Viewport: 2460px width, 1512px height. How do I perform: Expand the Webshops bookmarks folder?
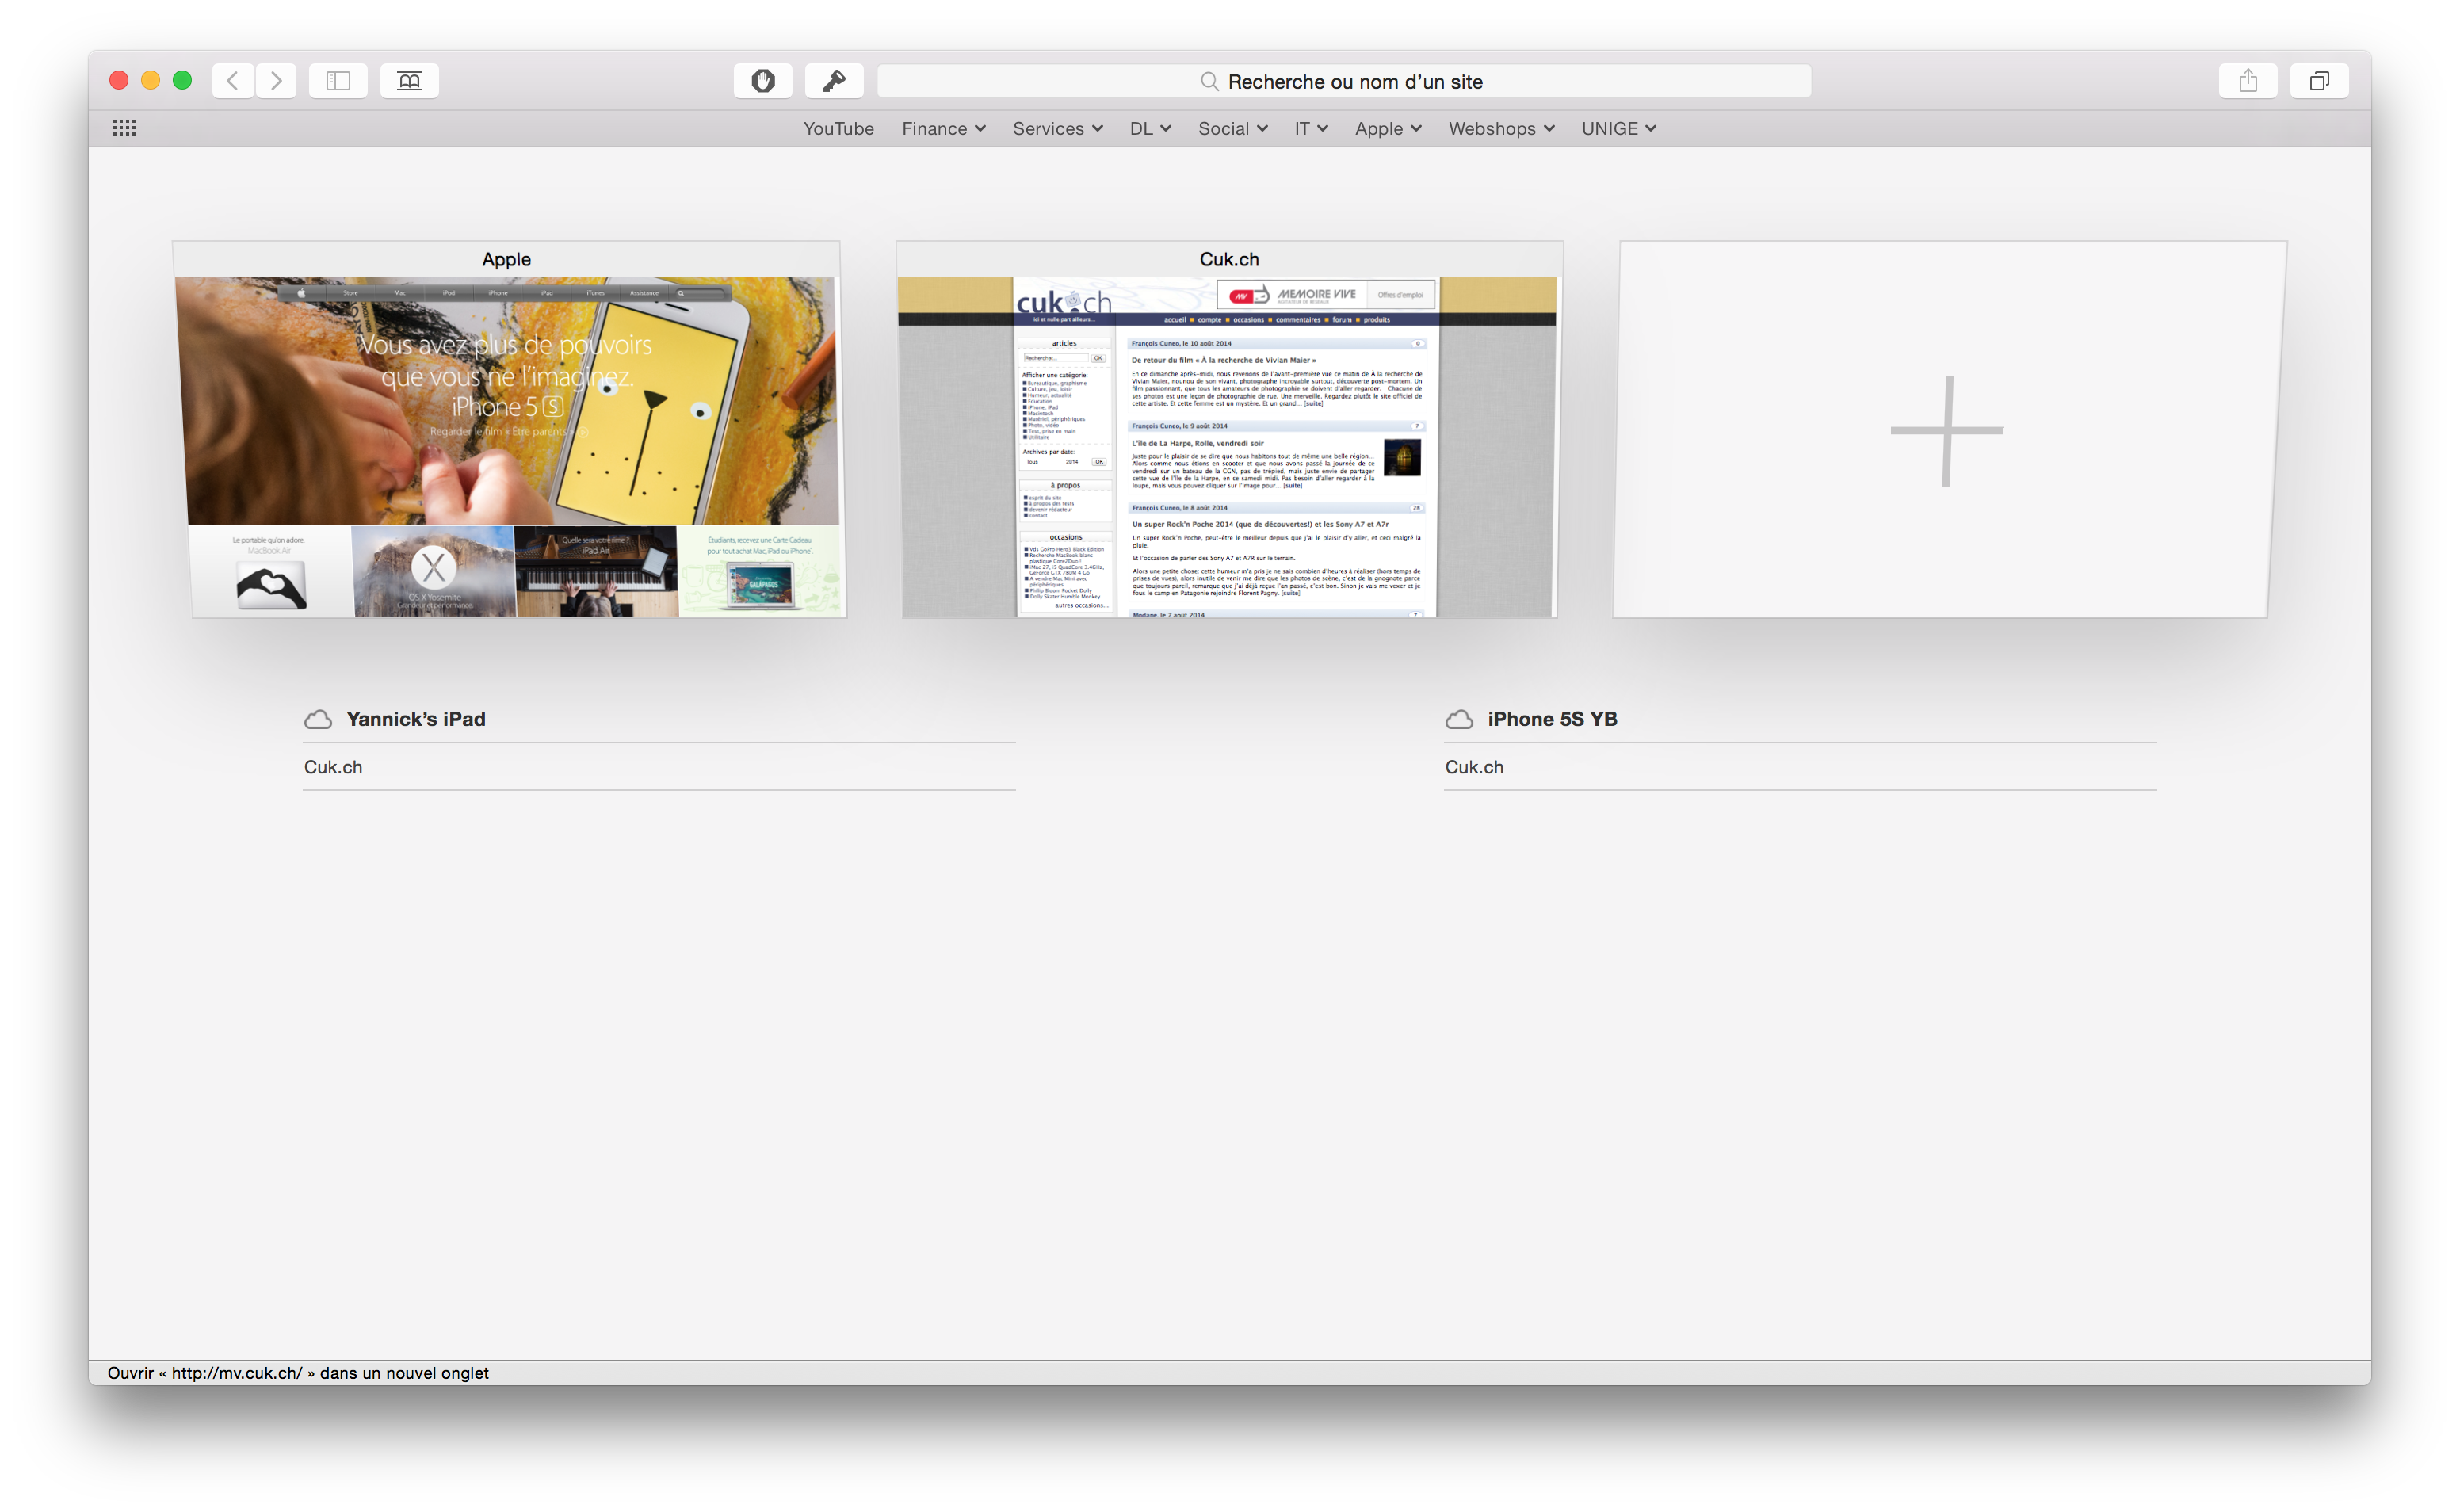[1501, 129]
